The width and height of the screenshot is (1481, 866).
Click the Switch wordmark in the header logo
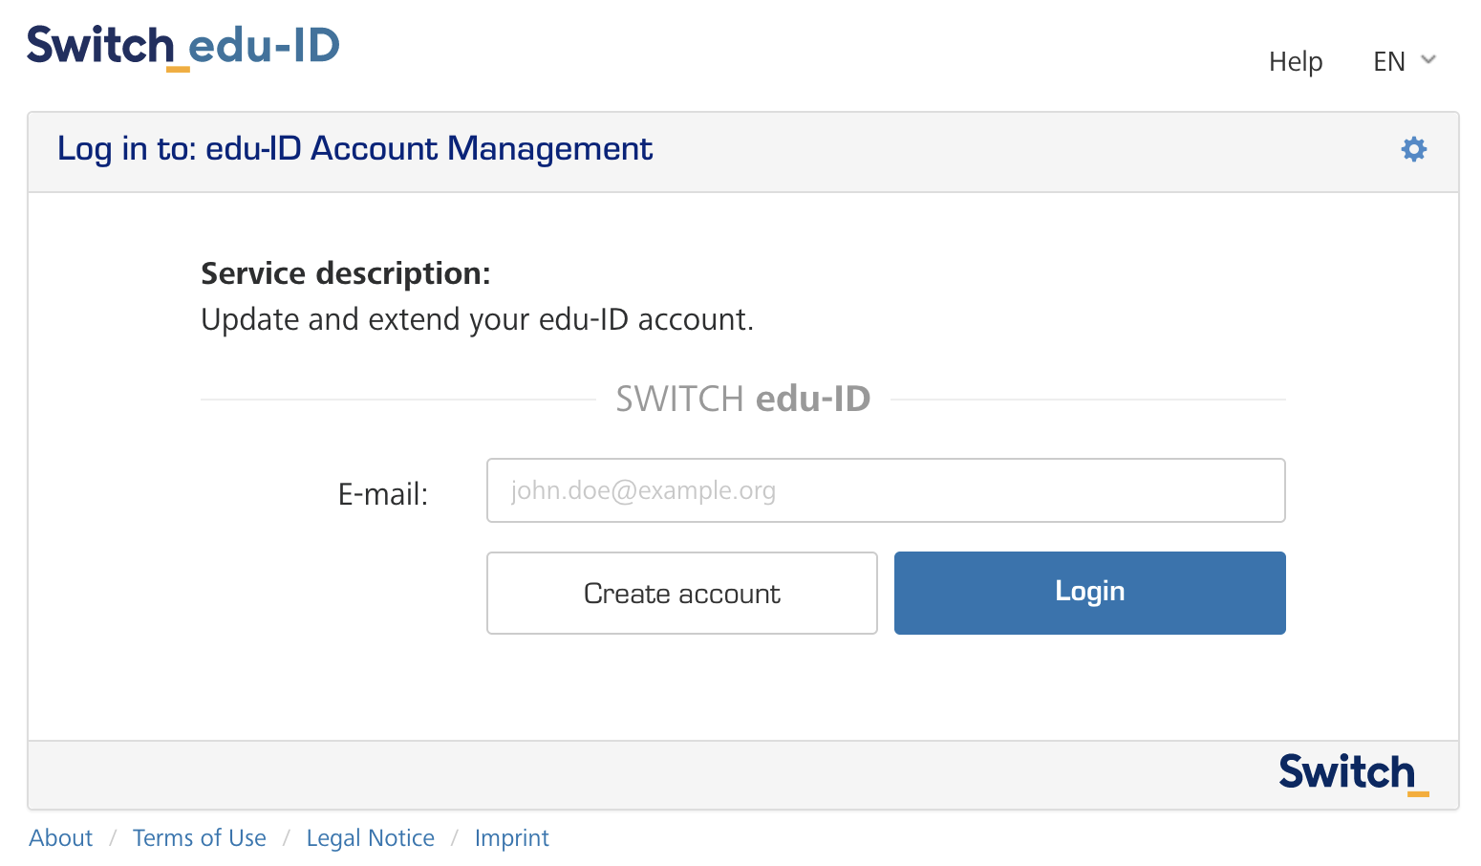pyautogui.click(x=100, y=46)
